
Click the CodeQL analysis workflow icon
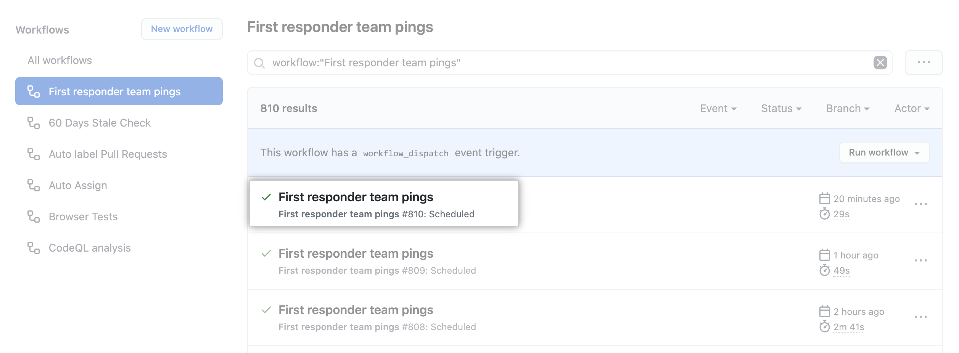point(34,247)
